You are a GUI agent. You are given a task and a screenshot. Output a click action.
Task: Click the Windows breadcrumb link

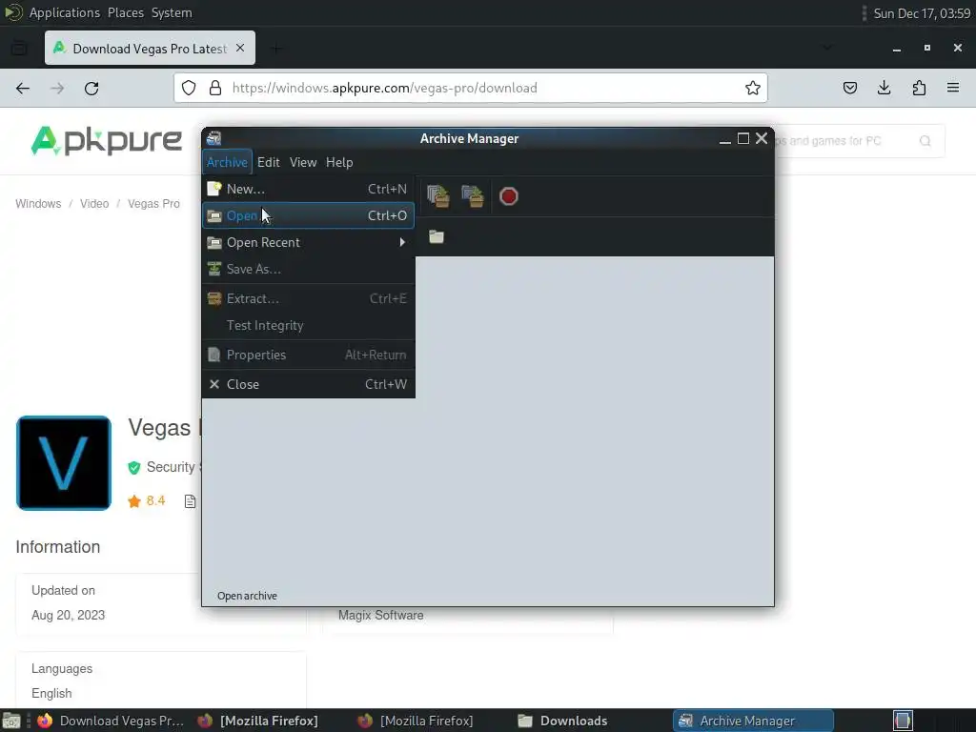click(x=38, y=204)
